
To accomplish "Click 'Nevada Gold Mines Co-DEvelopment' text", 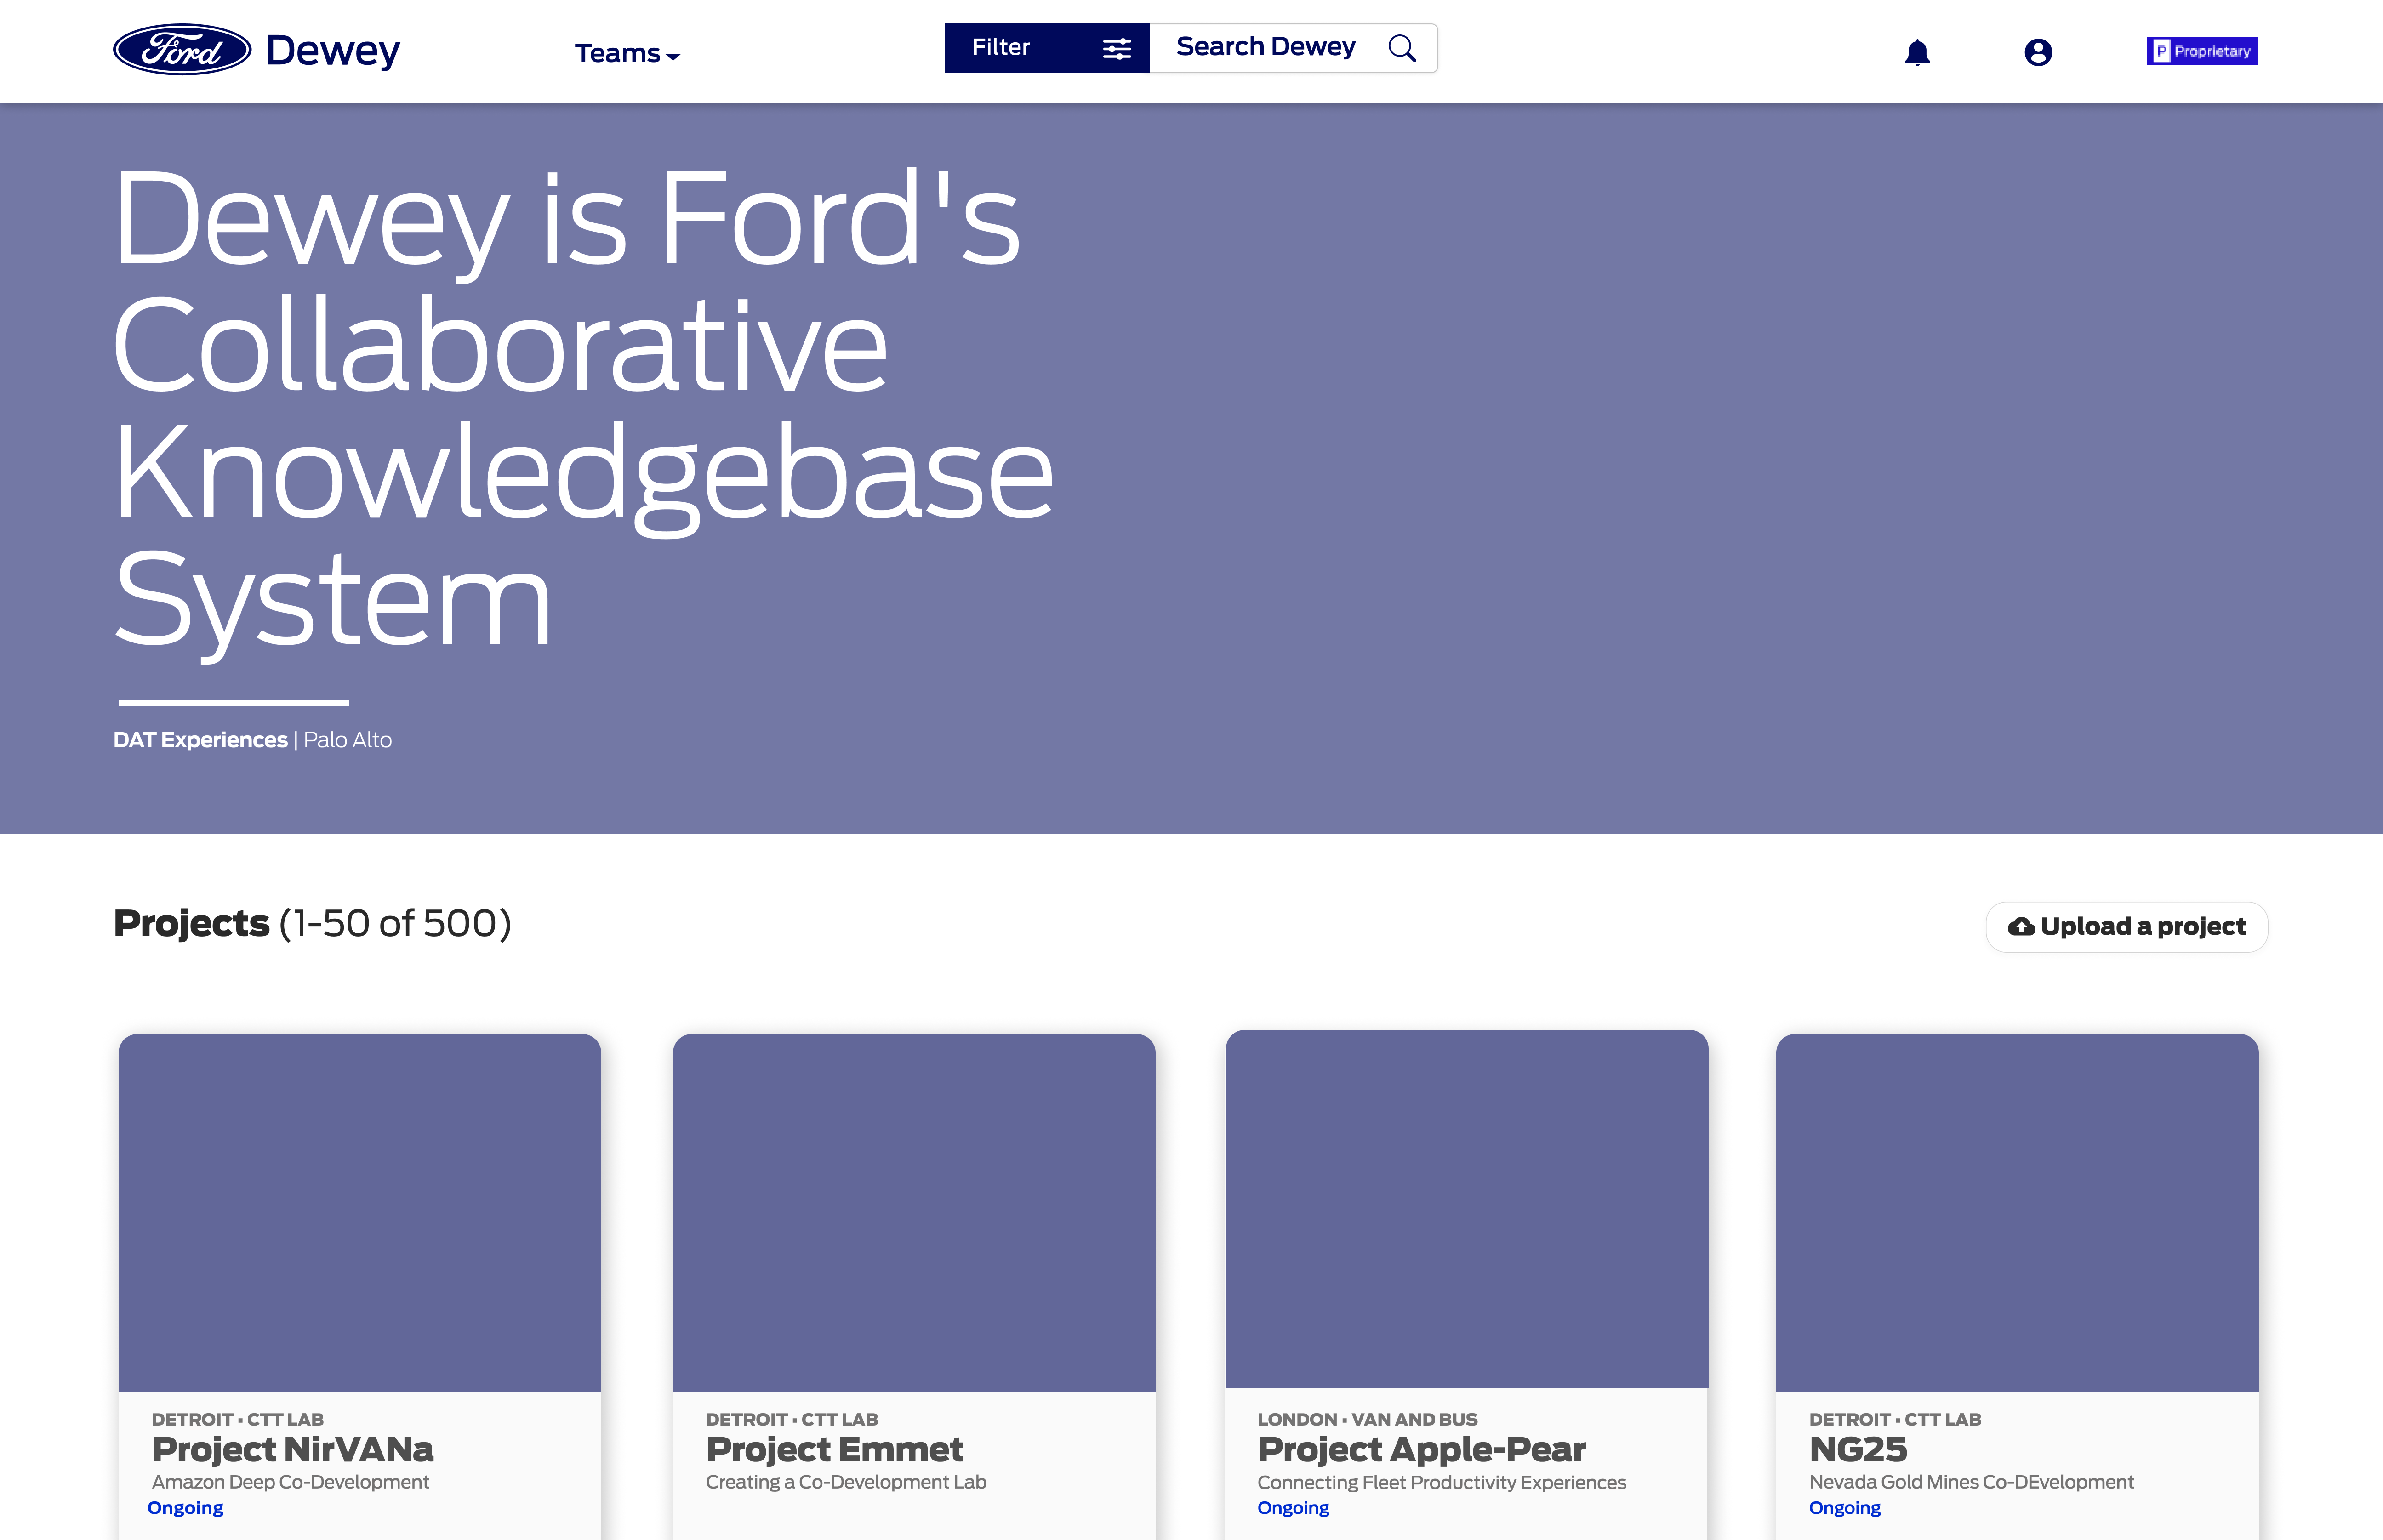I will (1971, 1482).
